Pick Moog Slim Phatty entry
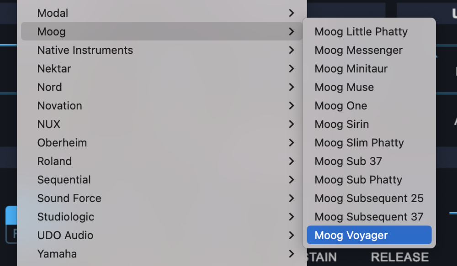 pos(359,143)
